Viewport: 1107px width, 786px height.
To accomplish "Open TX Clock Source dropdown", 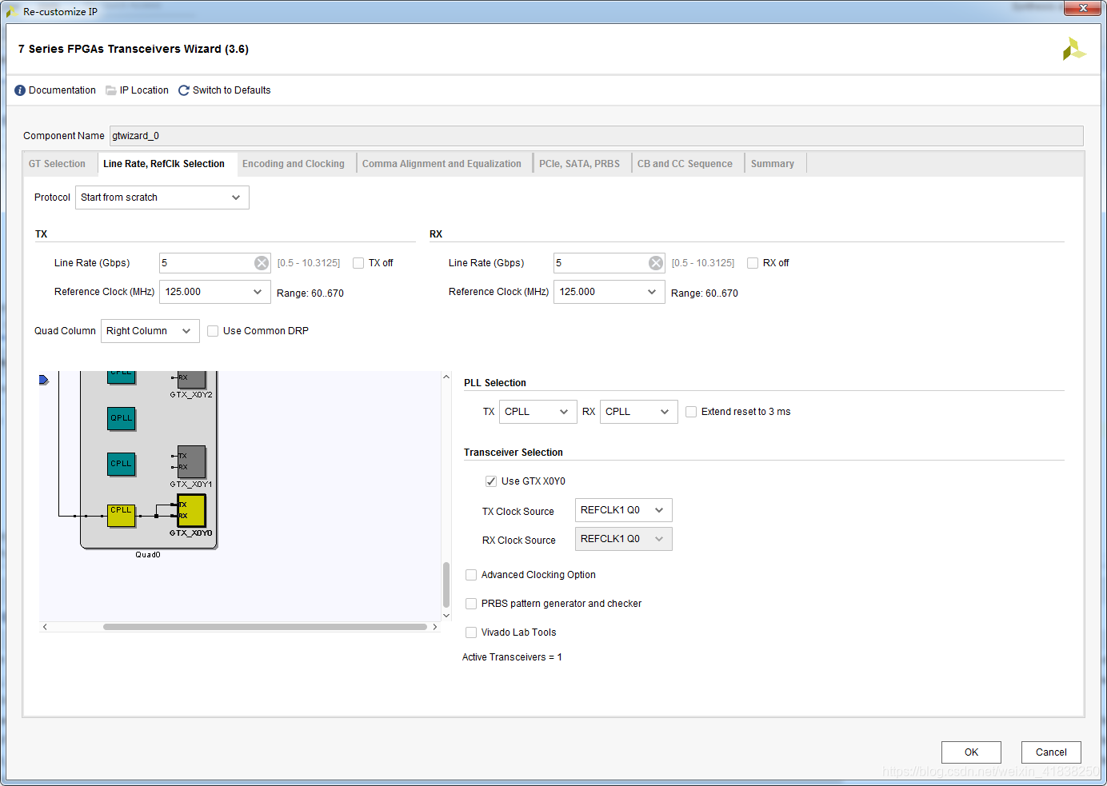I will tap(624, 510).
